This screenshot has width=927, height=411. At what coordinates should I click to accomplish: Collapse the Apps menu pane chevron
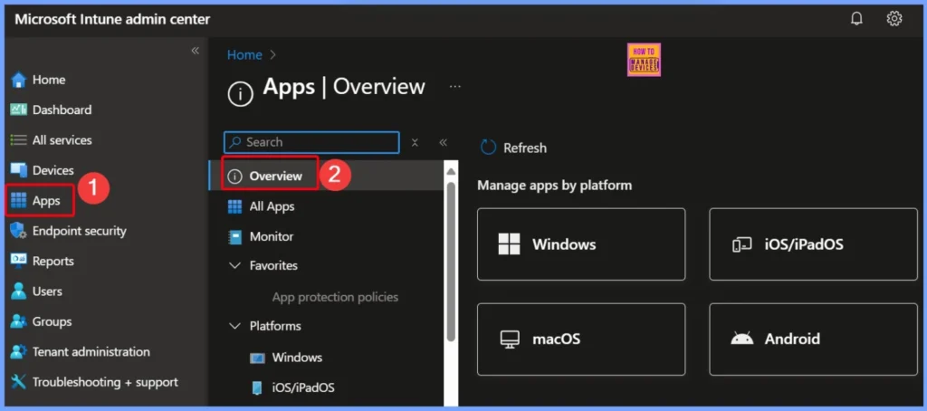[444, 142]
